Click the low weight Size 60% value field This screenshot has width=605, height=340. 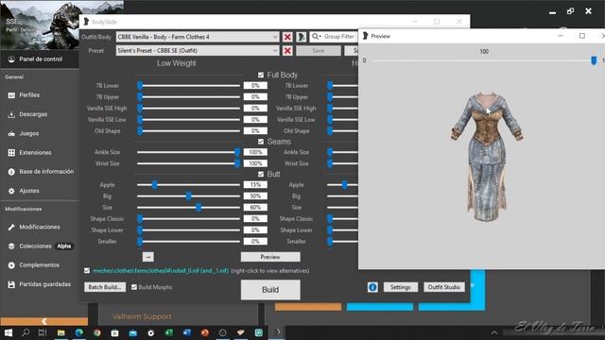255,208
